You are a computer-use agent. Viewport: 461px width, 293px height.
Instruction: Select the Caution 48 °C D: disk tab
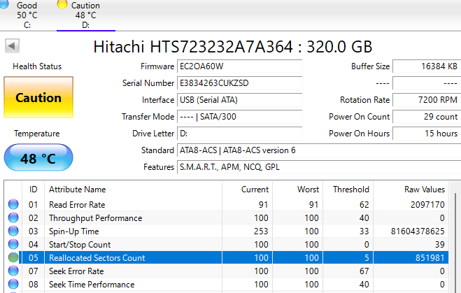point(85,15)
